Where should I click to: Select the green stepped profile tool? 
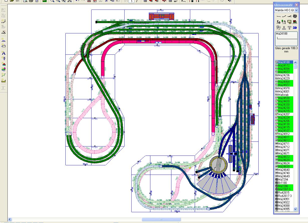[4, 75]
